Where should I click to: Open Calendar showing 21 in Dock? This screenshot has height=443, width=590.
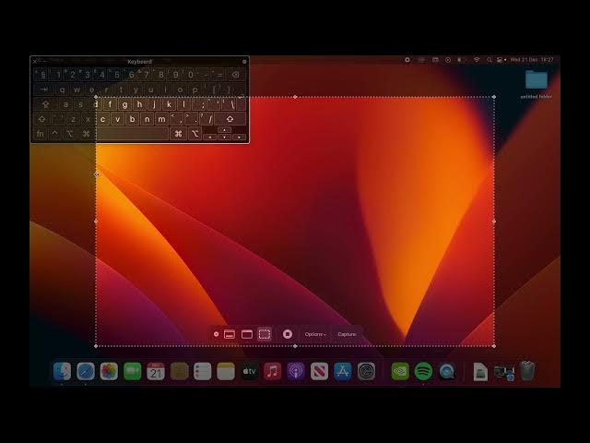tap(156, 371)
